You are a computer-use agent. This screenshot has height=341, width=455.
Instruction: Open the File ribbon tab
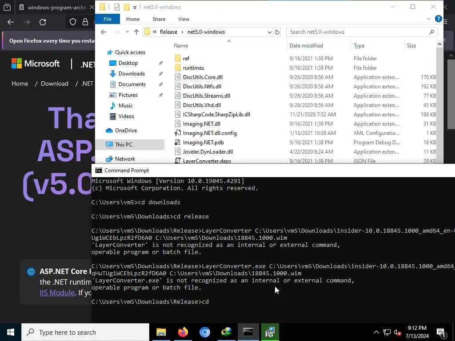[108, 19]
